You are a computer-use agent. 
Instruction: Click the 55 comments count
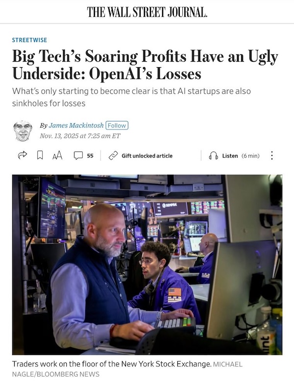[x=90, y=156]
